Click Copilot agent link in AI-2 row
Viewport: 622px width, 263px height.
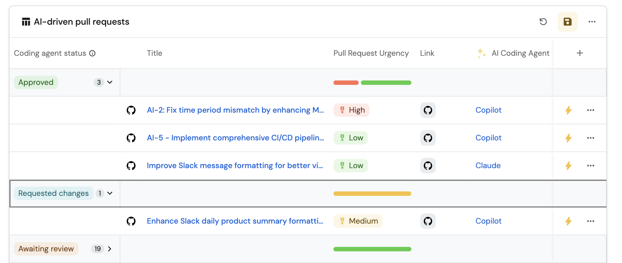click(x=488, y=110)
